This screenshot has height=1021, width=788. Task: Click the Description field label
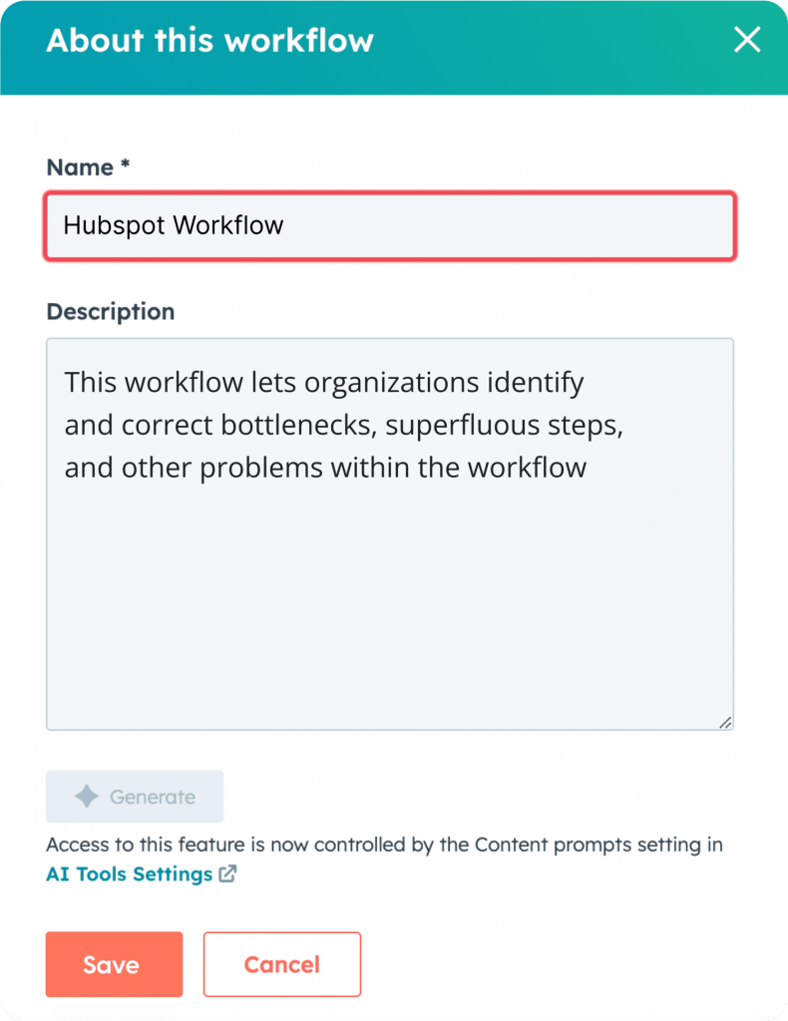click(x=111, y=312)
